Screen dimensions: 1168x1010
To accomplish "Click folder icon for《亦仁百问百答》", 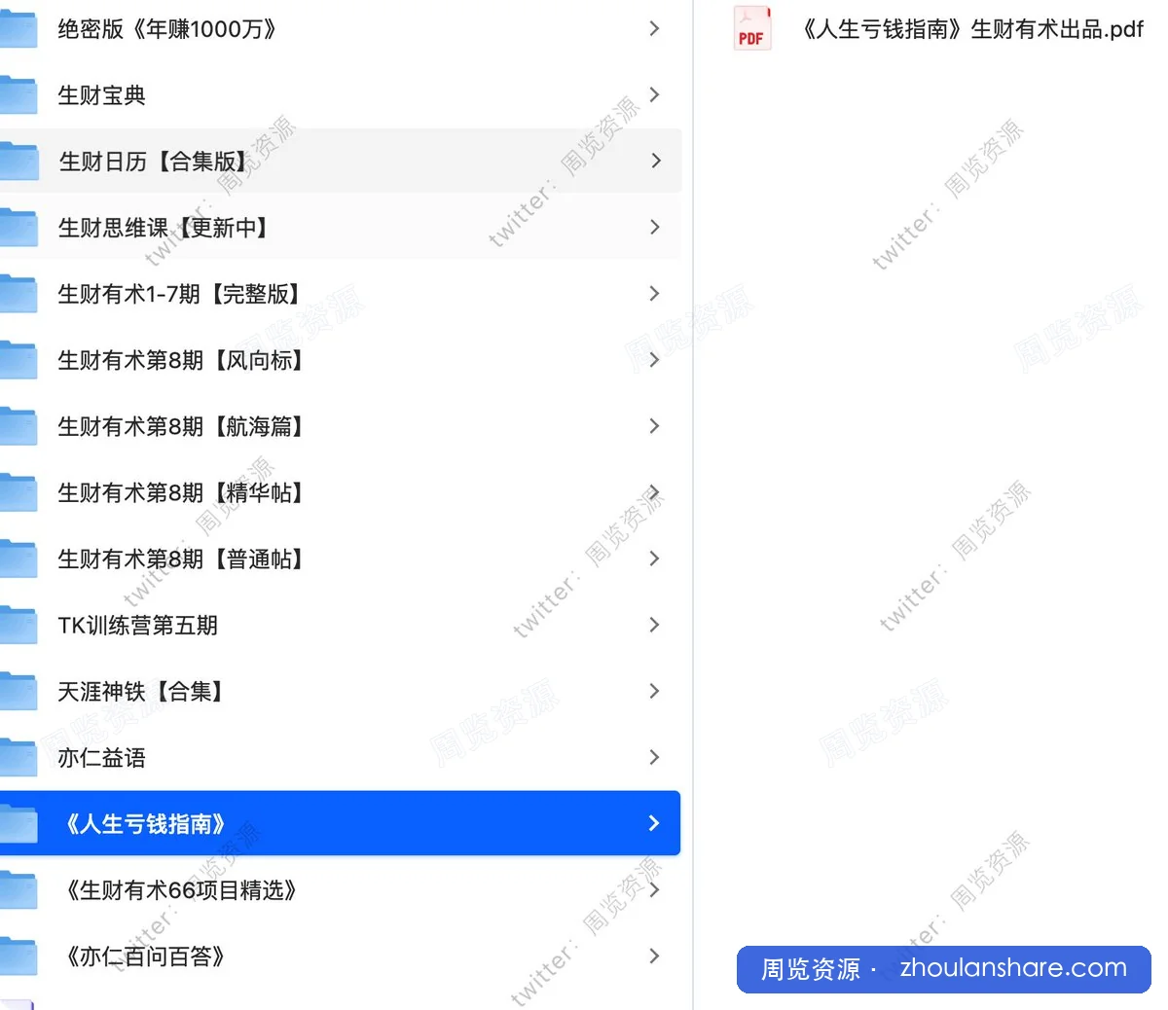I will 18,956.
